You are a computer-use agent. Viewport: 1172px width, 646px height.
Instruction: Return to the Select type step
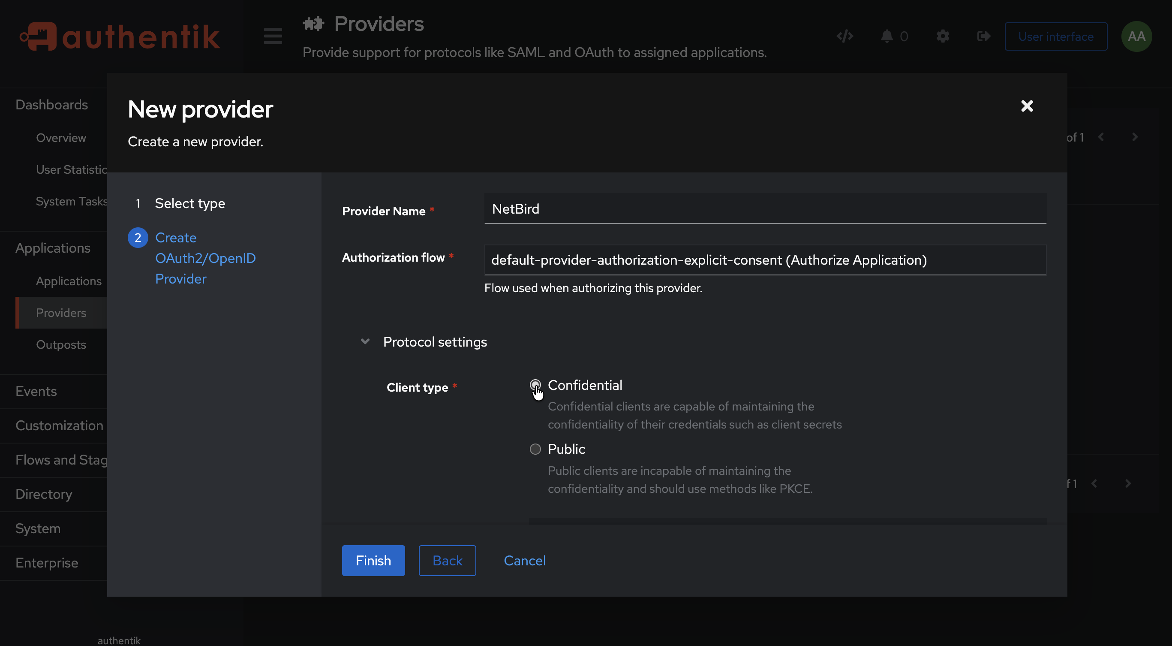click(x=190, y=203)
